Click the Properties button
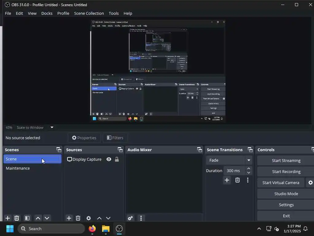The height and width of the screenshot is (236, 314). (x=84, y=138)
